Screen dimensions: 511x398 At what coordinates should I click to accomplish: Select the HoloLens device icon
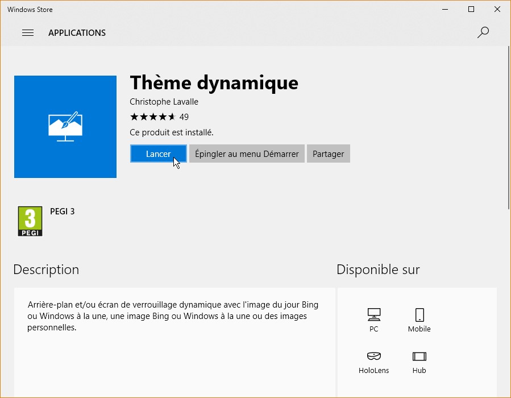tap(373, 356)
